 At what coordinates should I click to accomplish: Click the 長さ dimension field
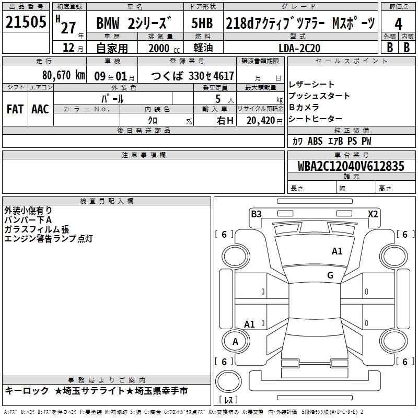point(311,187)
